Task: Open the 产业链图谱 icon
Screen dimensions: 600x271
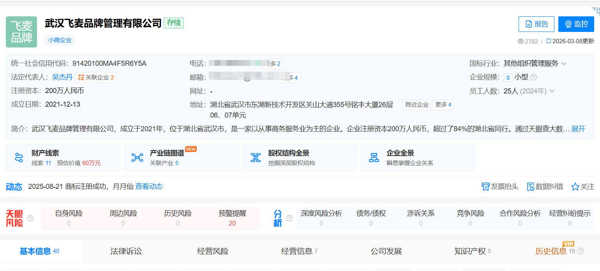Action: [x=137, y=158]
